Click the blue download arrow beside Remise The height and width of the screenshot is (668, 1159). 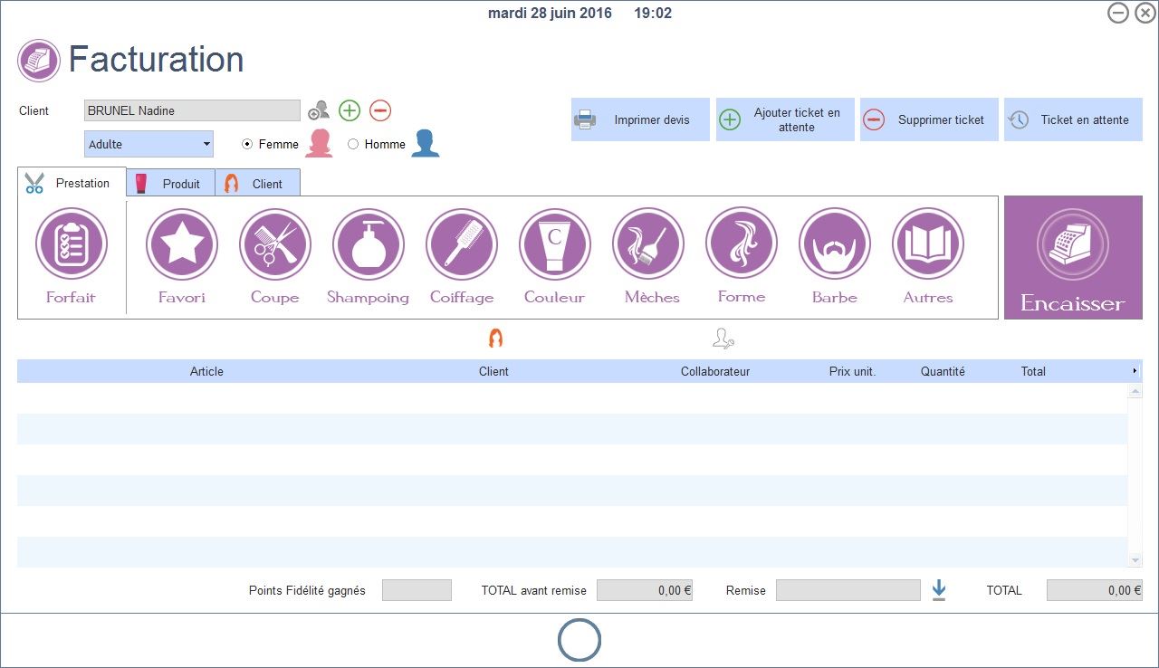coord(939,590)
